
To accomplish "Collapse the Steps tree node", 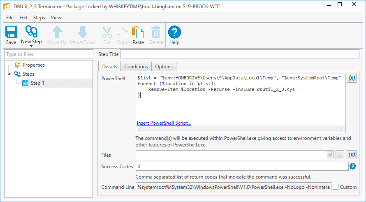I will 9,74.
